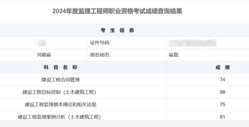Select 建设工程监理基本理论和相关法规 subject name

(60, 104)
